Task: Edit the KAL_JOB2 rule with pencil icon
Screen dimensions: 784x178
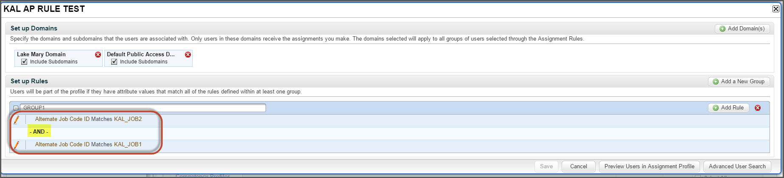Action: pos(17,120)
